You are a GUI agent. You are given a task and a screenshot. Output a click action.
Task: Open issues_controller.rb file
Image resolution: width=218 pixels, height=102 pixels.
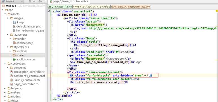click(27, 80)
